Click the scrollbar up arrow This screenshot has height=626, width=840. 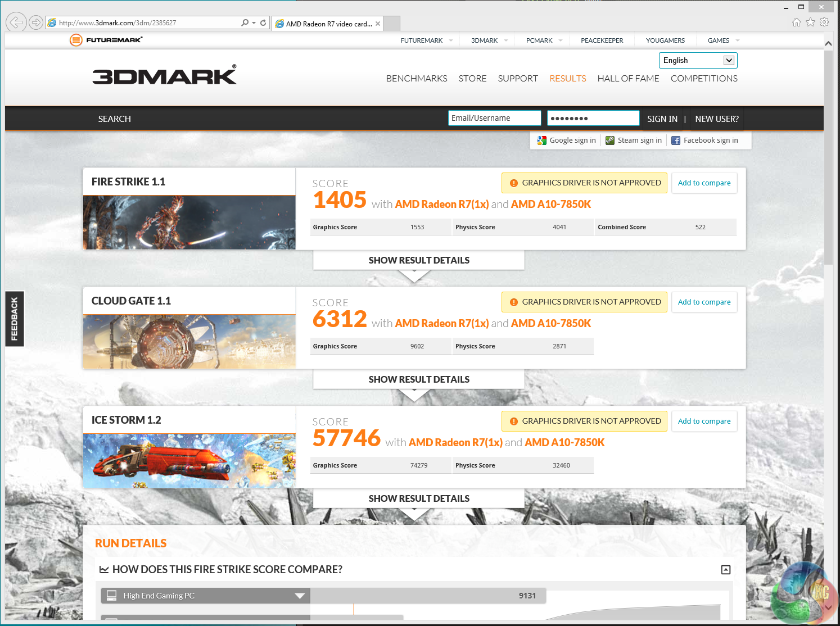coord(829,43)
